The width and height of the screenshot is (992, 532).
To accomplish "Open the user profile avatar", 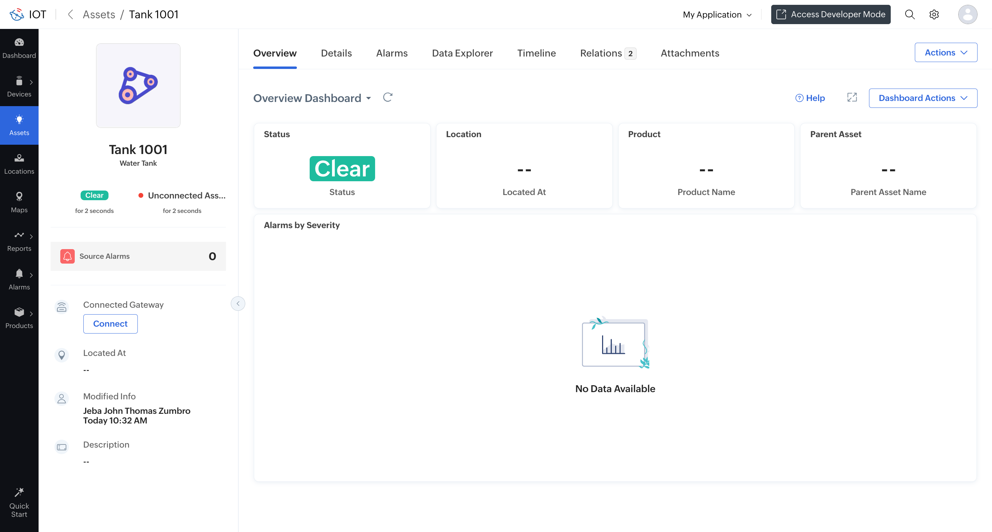I will [967, 14].
